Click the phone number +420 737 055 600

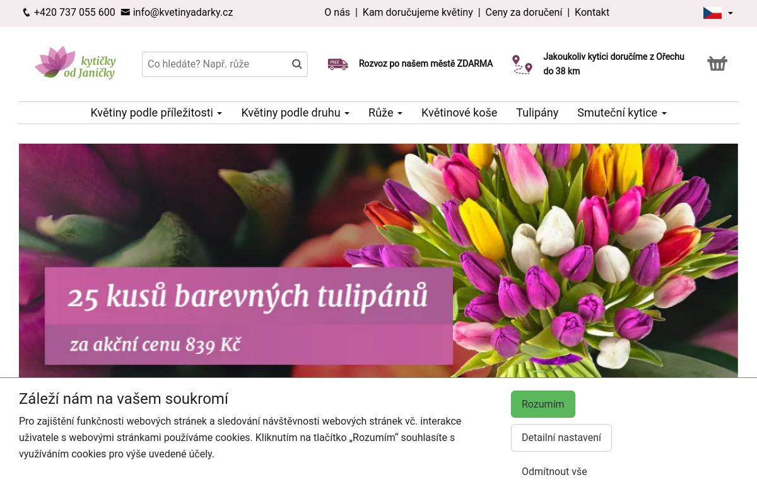74,13
